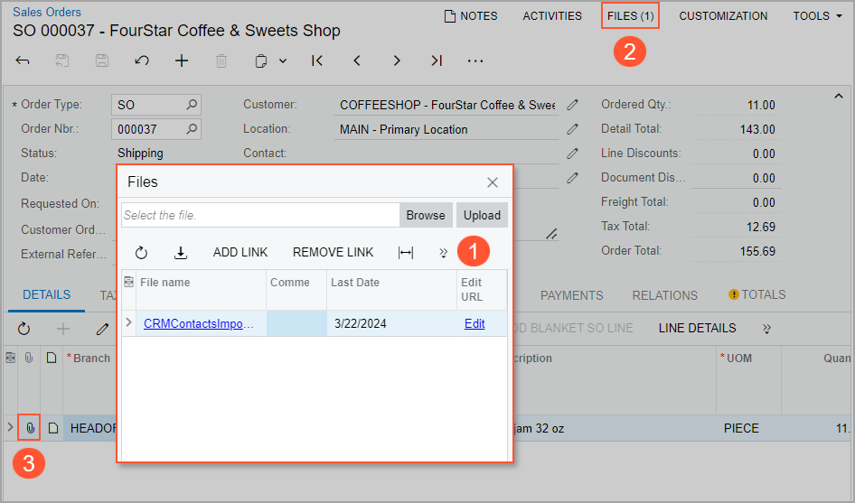855x503 pixels.
Task: Click the Browse button in Files dialog
Action: pyautogui.click(x=425, y=215)
